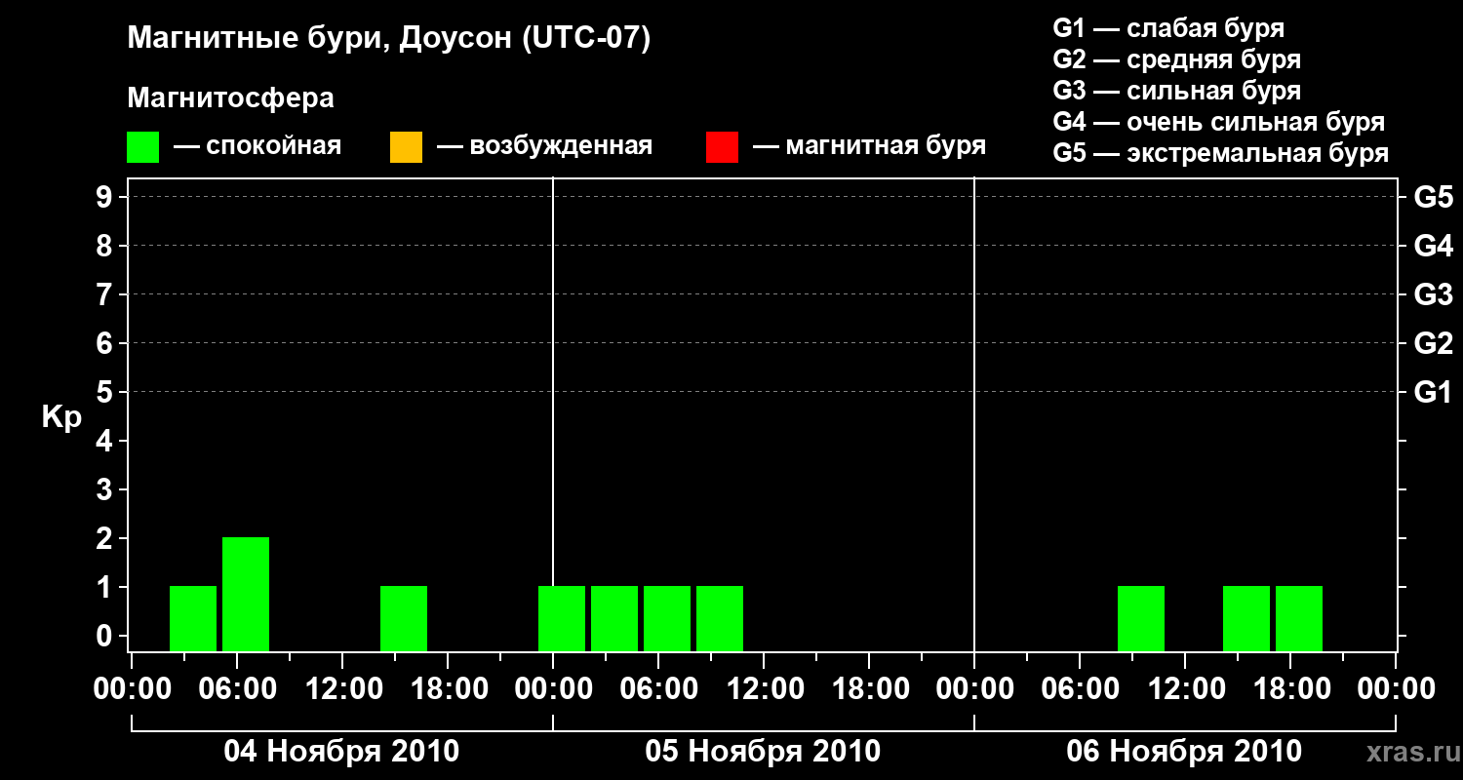Click the G3 label on the right axis
Screen dimensions: 1463x780
pyautogui.click(x=1433, y=294)
